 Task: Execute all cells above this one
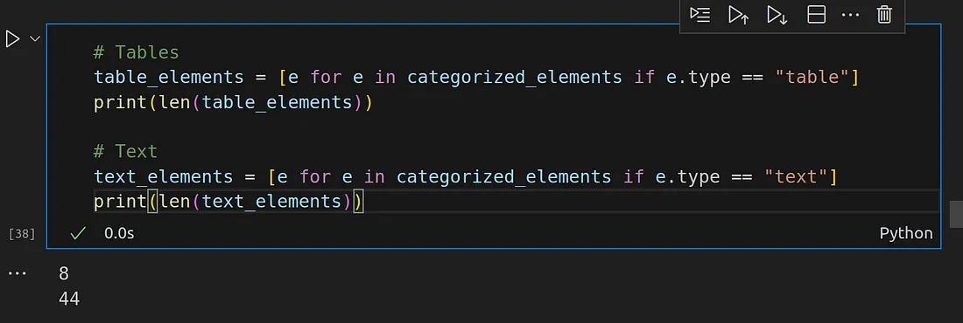pos(738,15)
